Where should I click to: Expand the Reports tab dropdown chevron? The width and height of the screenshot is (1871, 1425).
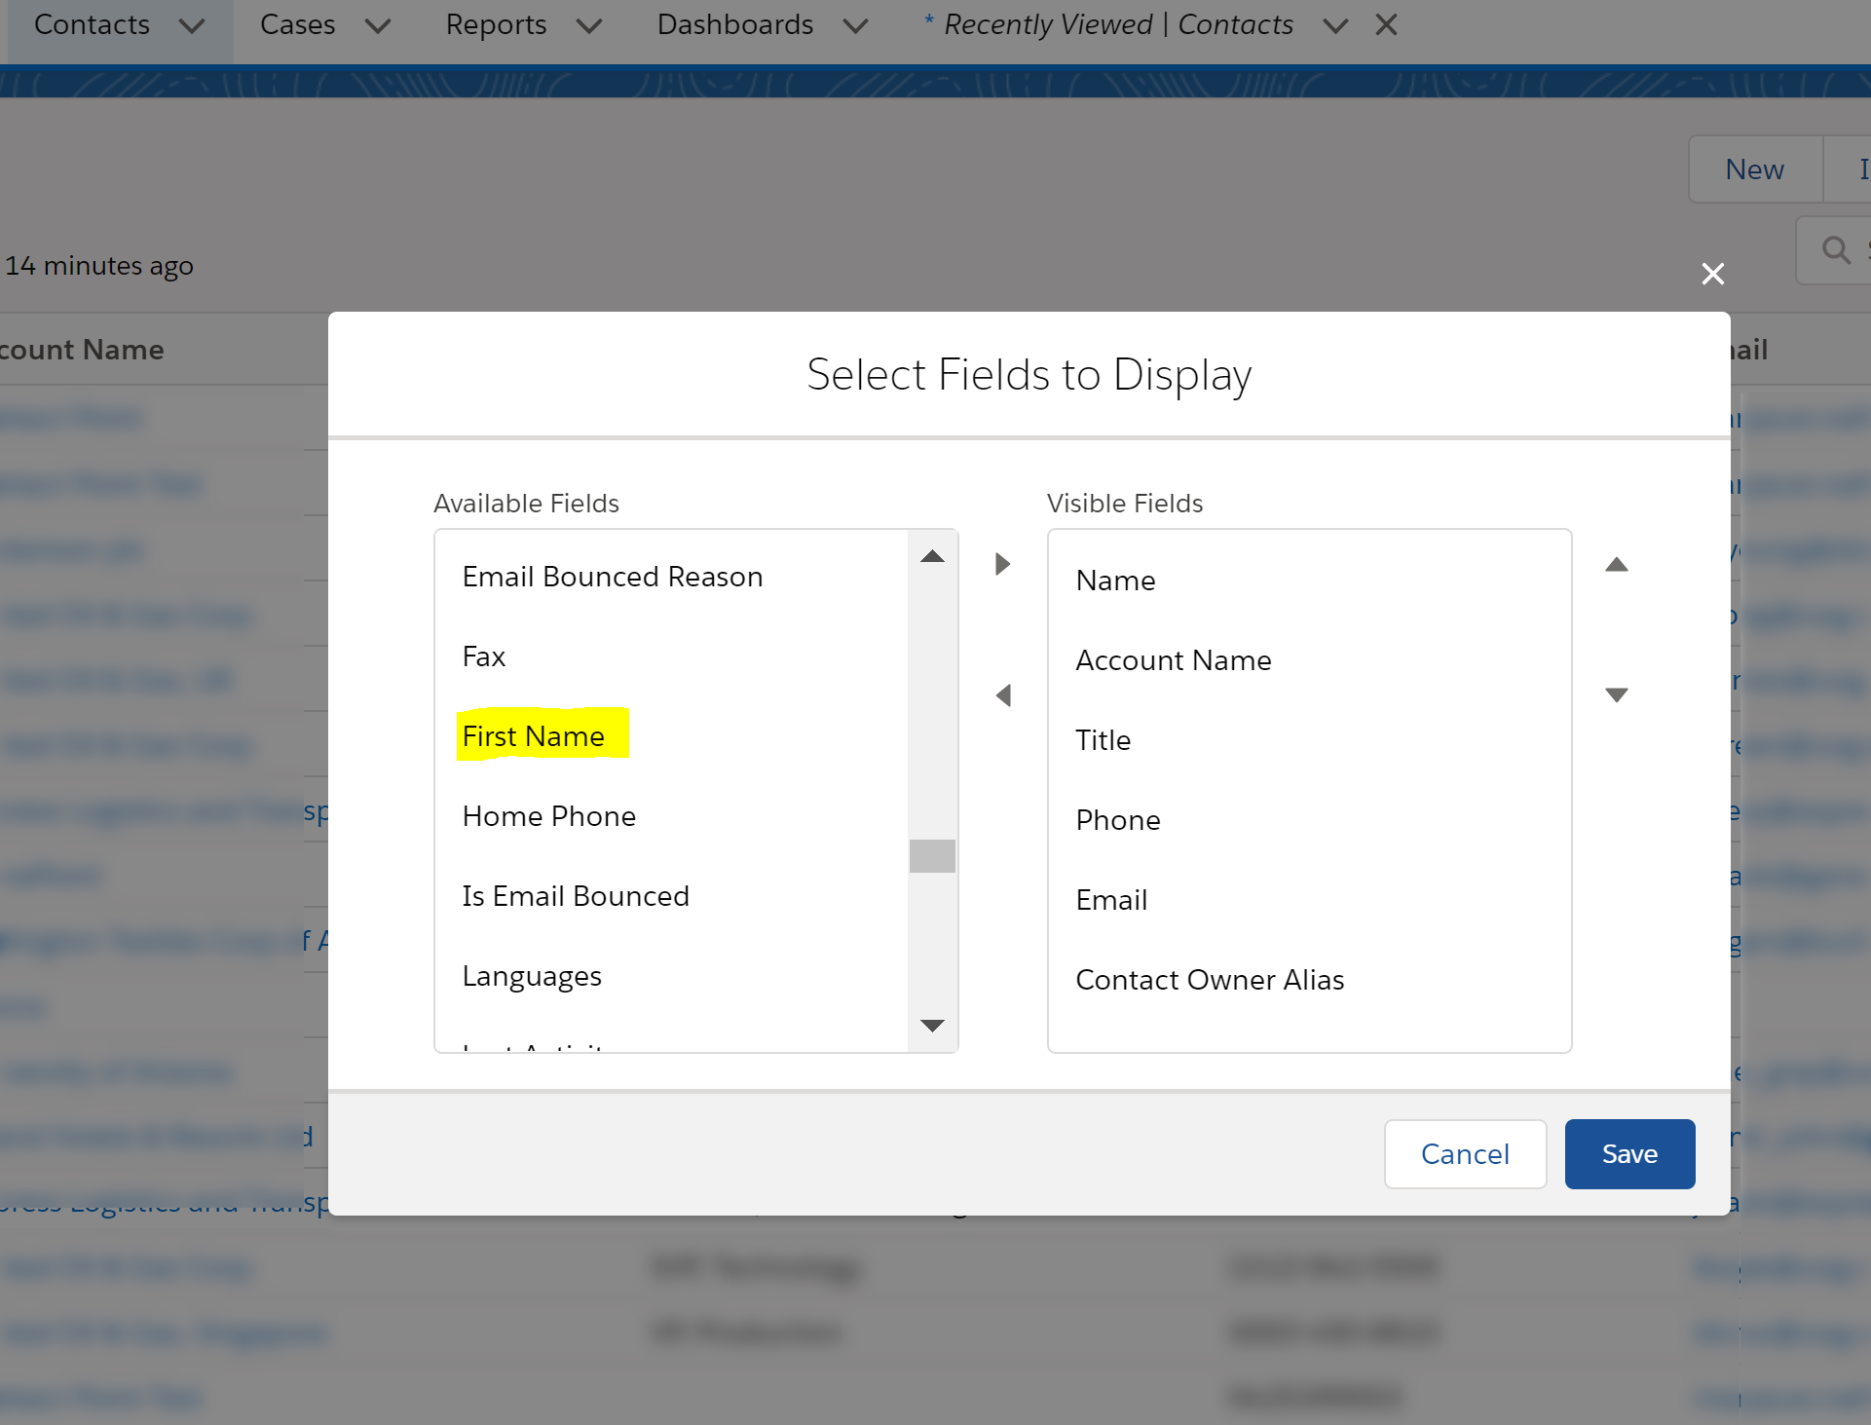pyautogui.click(x=588, y=26)
